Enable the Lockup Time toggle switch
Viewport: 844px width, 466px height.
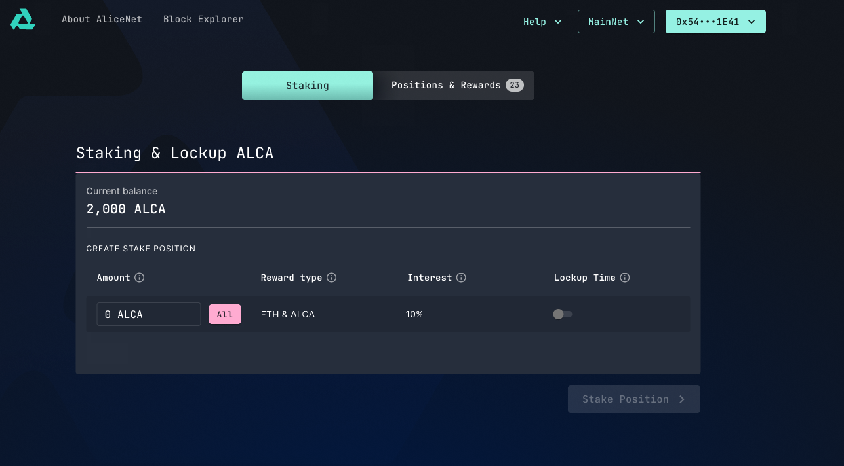(x=562, y=314)
